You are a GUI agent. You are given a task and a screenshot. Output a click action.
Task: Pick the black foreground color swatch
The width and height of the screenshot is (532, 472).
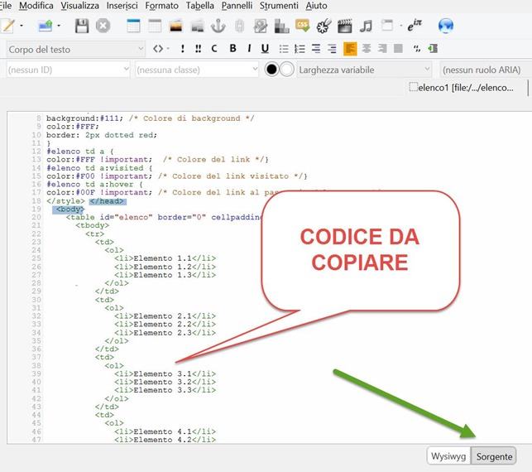(271, 70)
